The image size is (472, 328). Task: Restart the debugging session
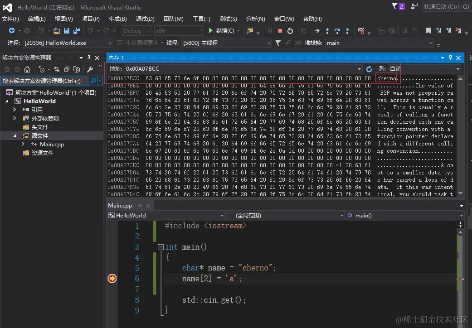point(290,31)
